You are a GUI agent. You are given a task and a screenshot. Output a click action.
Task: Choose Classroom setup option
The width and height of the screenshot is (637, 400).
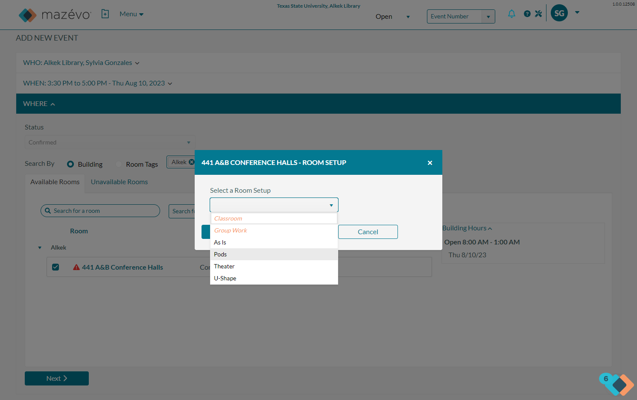[x=274, y=218]
